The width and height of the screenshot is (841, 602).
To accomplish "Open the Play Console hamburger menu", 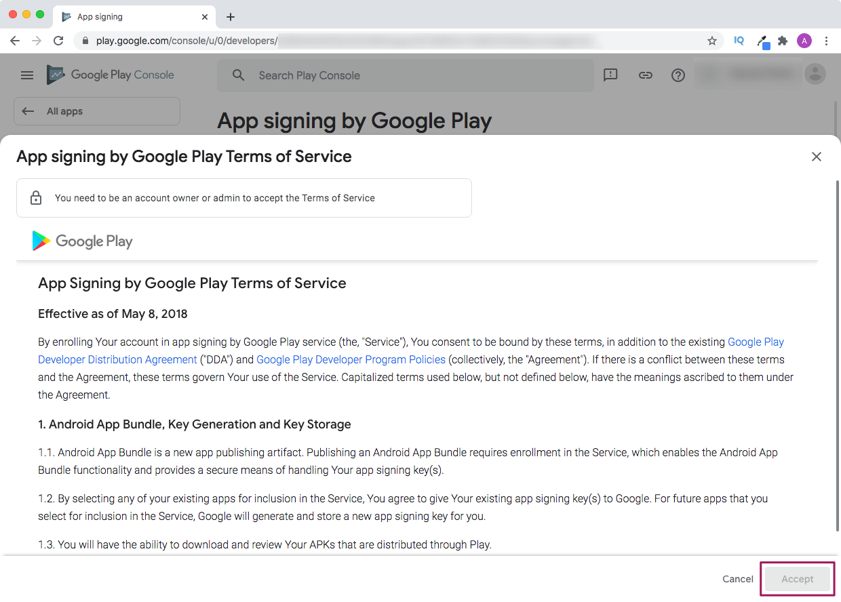I will pyautogui.click(x=27, y=75).
